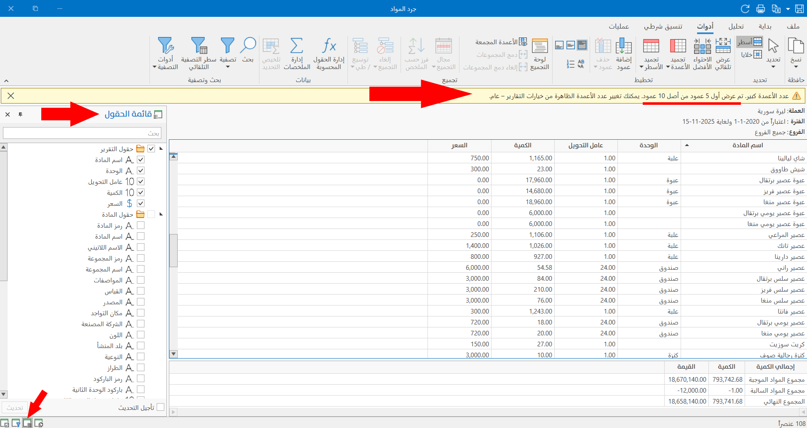Screen dimensions: 807x428
Task: Click the print icon in title bar
Action: [x=760, y=8]
